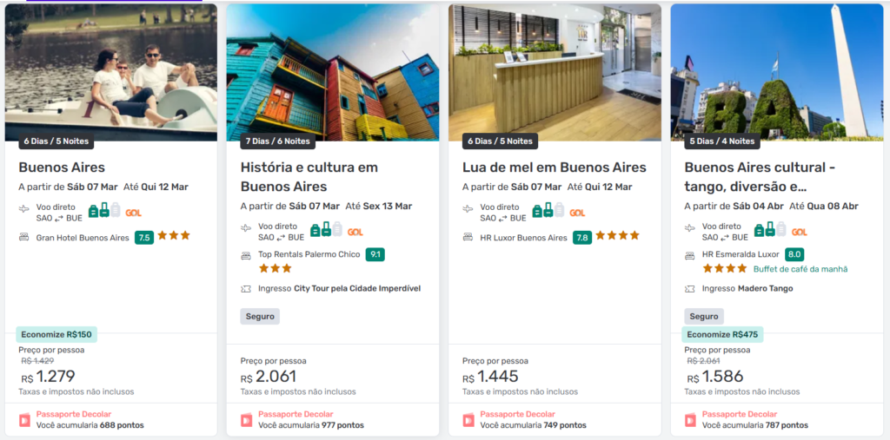Viewport: 890px width, 440px height.
Task: Click bed icon next to HR Esmeralda Luxor
Action: [x=689, y=255]
